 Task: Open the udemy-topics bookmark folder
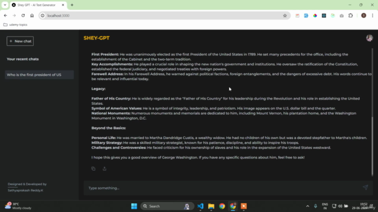click(15, 25)
